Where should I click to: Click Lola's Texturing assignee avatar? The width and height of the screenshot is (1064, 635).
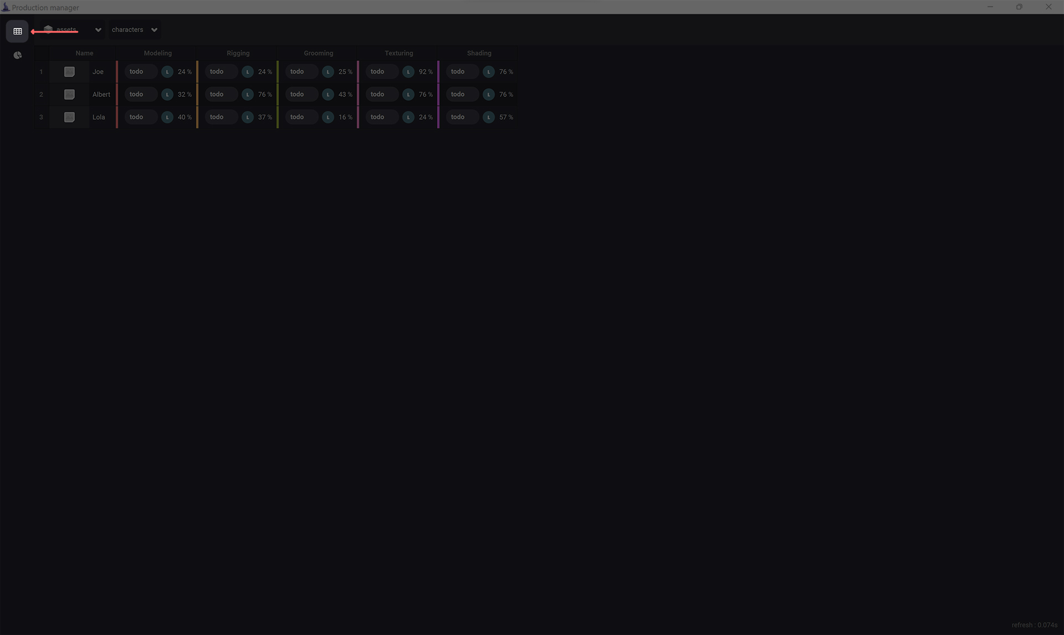(x=408, y=117)
